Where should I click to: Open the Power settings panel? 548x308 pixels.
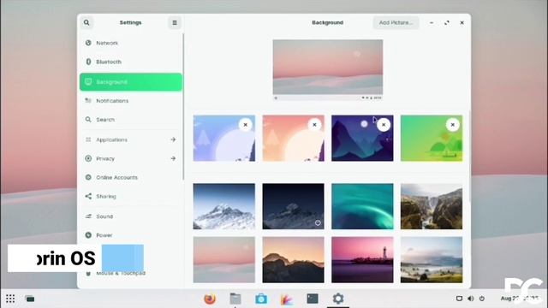[x=130, y=235]
